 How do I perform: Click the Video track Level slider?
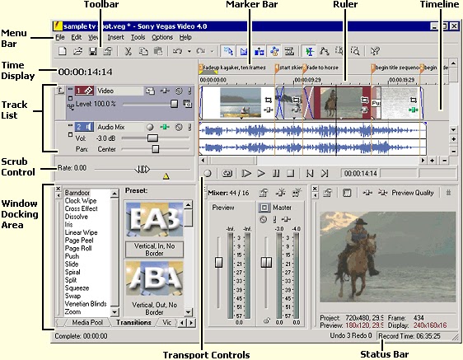coord(174,104)
